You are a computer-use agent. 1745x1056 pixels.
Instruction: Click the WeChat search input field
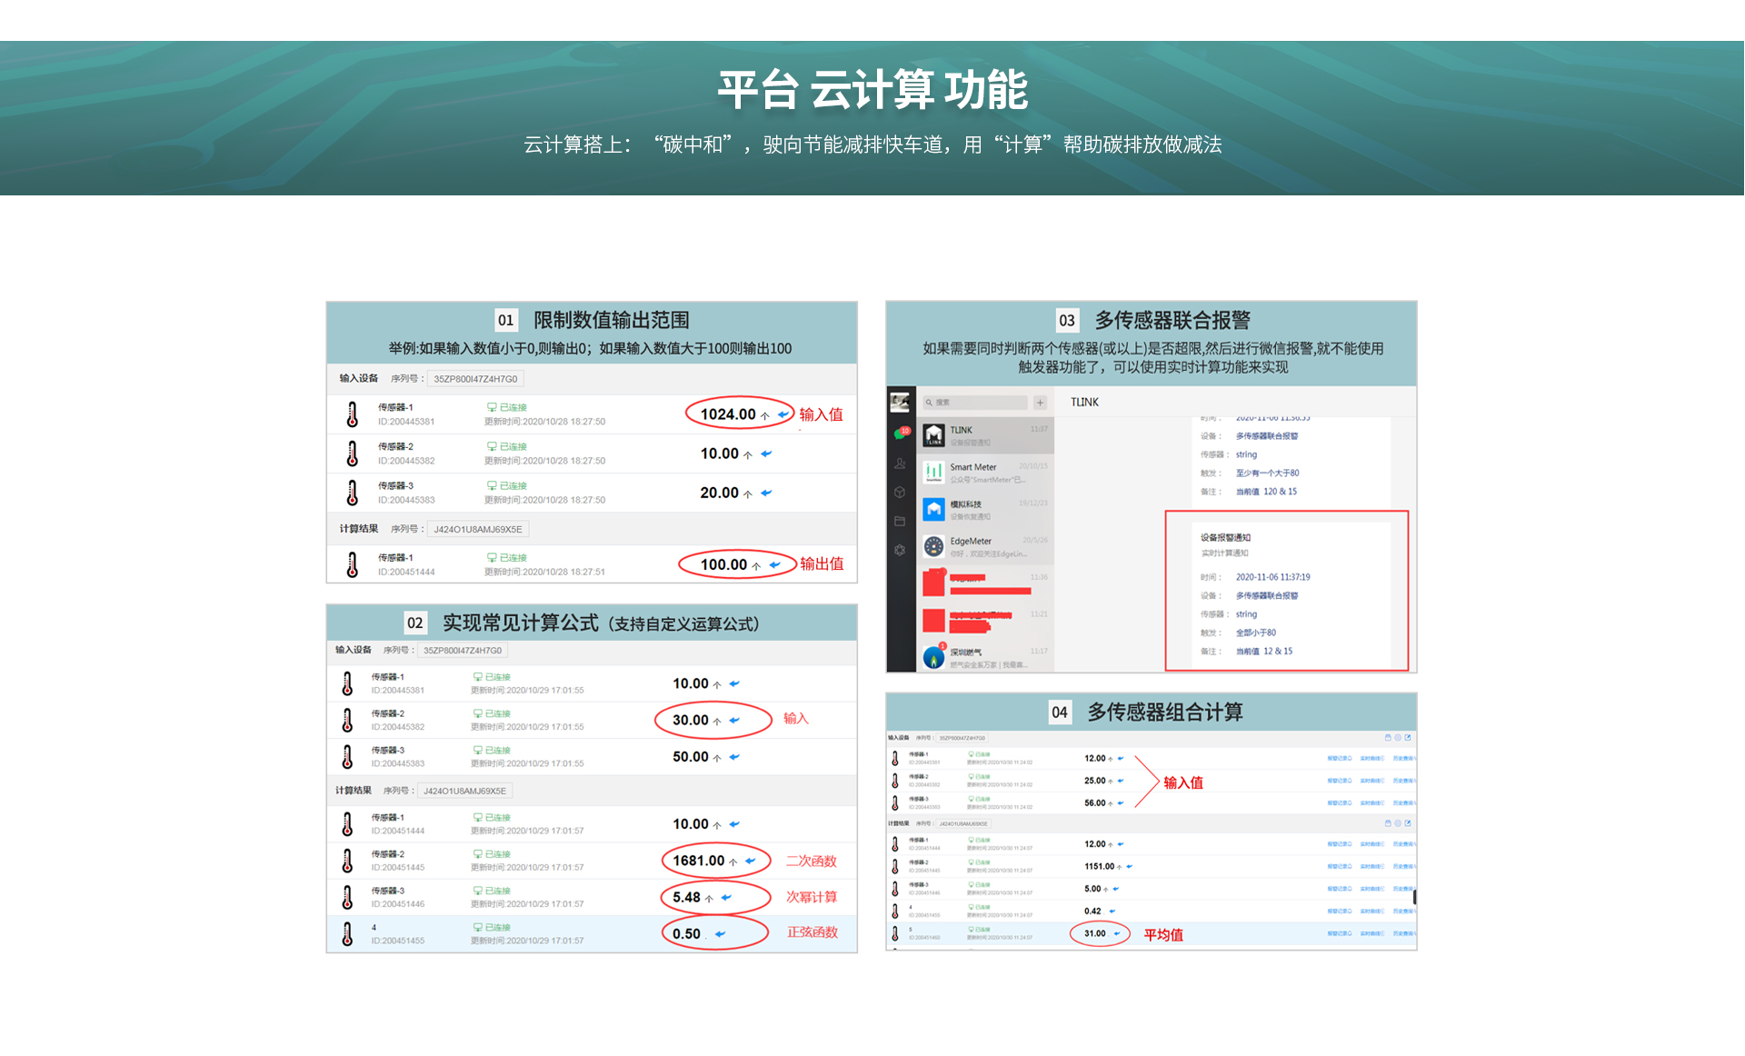(974, 403)
